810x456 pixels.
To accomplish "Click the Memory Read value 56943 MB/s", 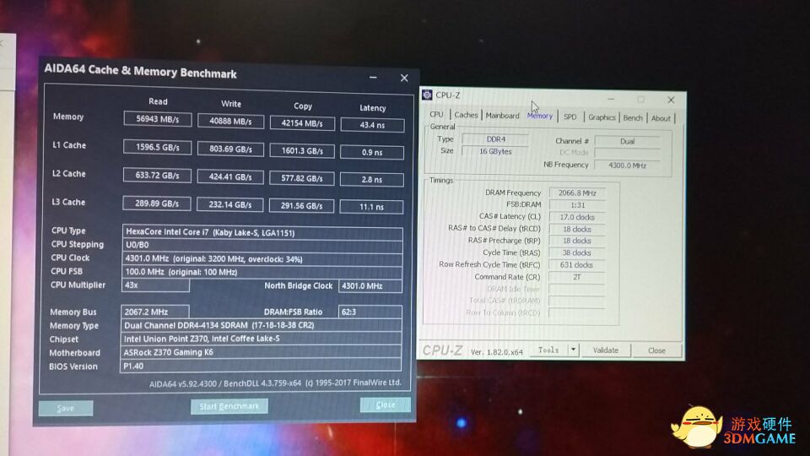I will coord(158,119).
